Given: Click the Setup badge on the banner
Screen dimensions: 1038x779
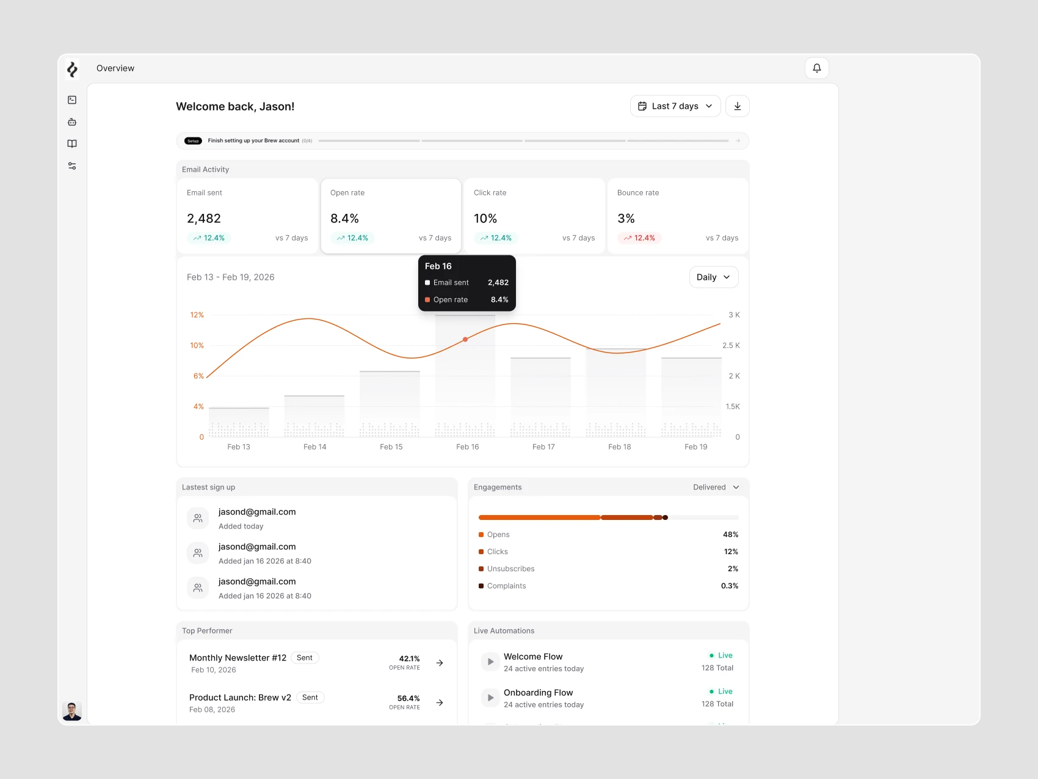Looking at the screenshot, I should (193, 141).
